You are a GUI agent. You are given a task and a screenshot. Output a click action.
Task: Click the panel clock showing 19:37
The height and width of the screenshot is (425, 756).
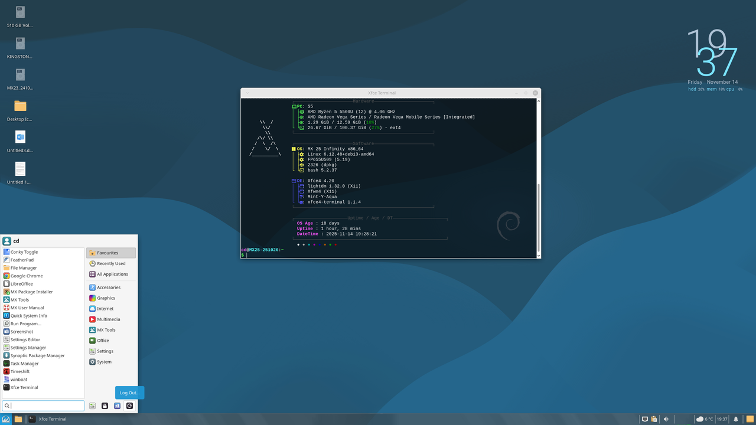pos(722,419)
